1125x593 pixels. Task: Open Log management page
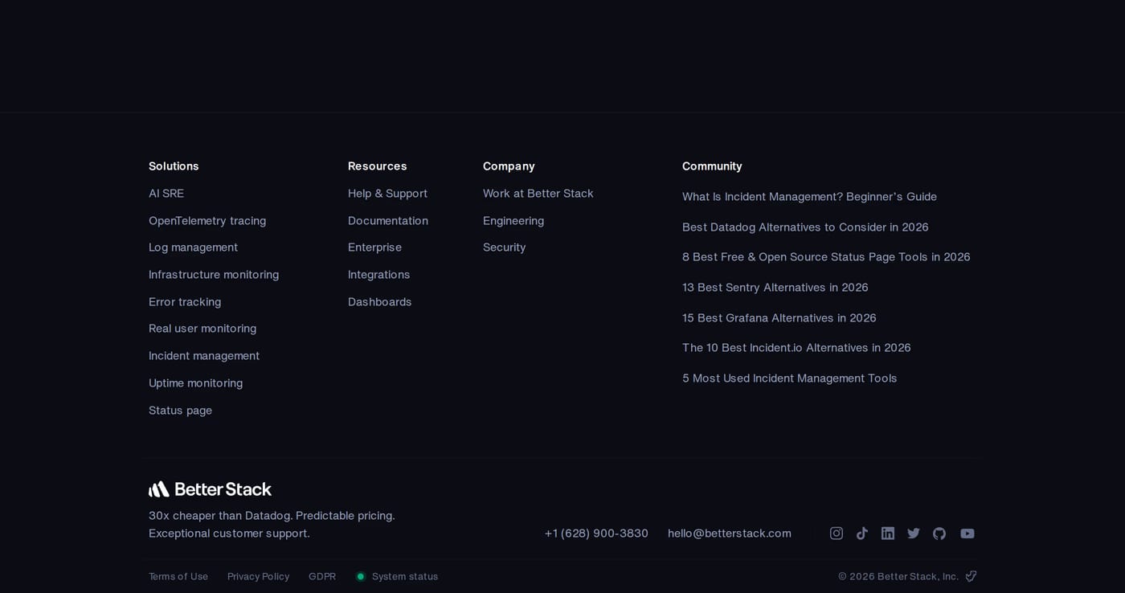click(193, 247)
